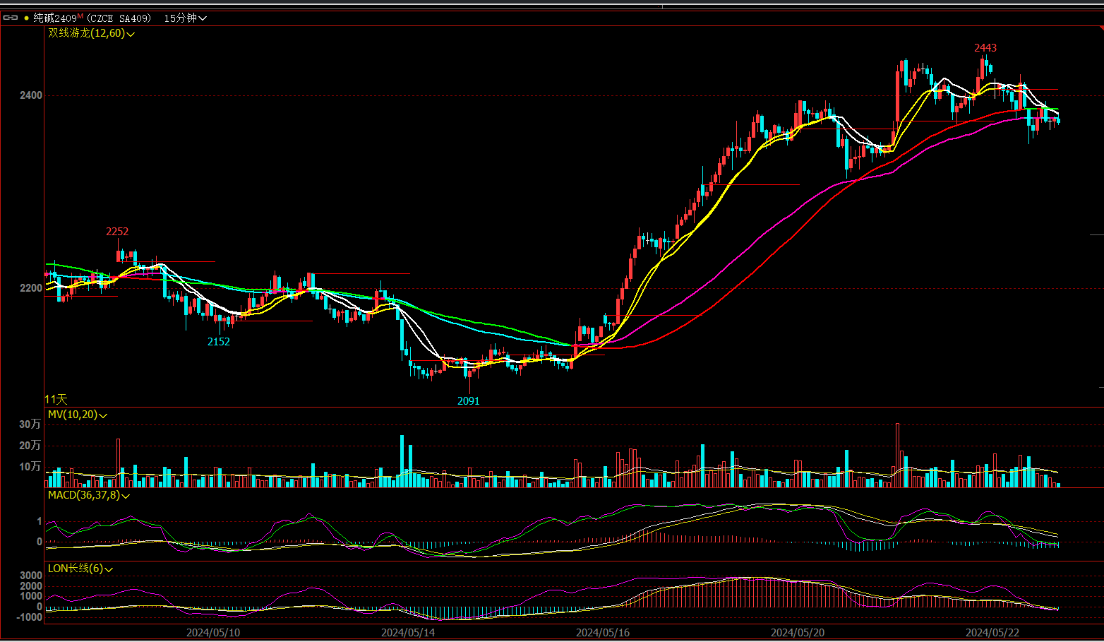Click the 30万 volume axis label
1104x642 pixels.
[x=30, y=424]
